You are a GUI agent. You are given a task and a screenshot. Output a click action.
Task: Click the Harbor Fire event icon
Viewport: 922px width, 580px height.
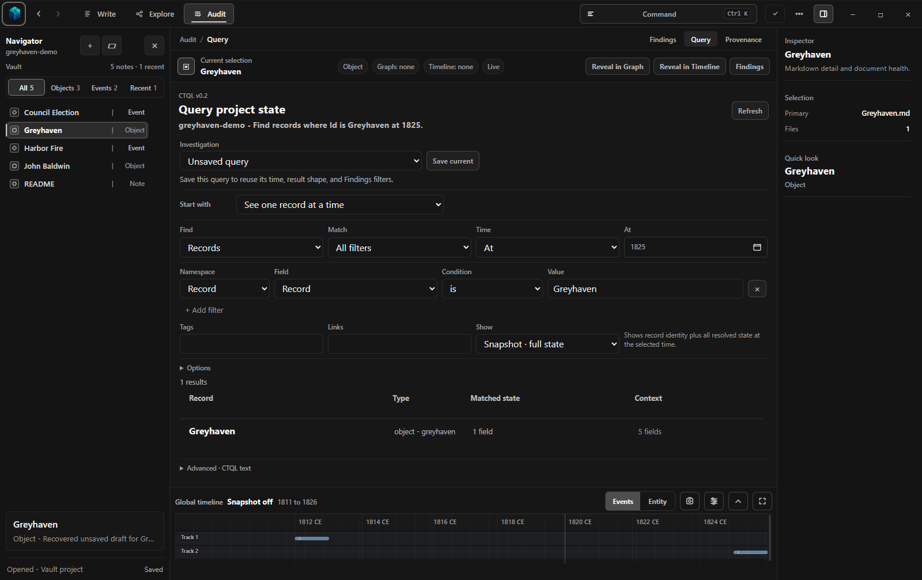[14, 148]
